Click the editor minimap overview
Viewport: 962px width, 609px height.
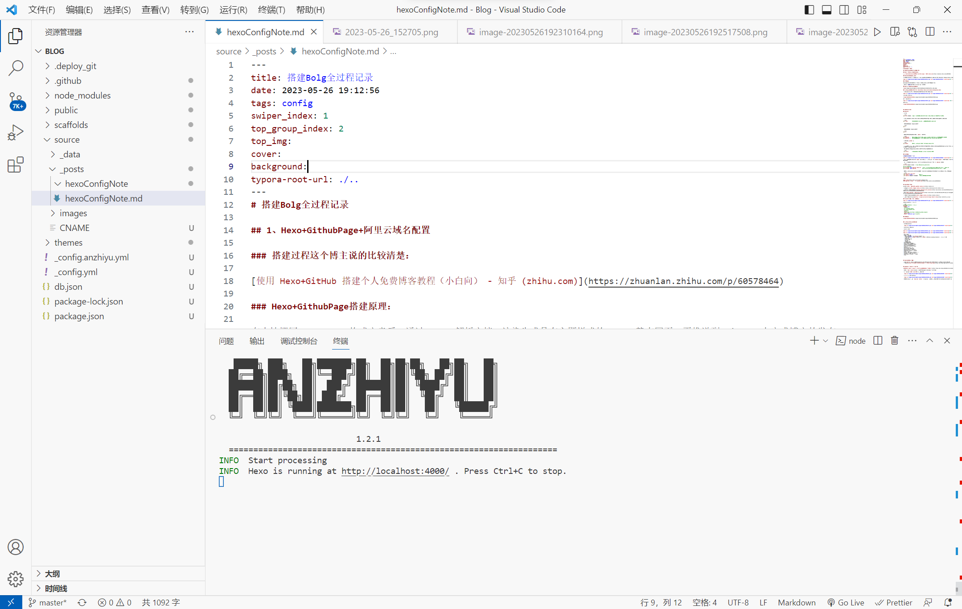click(x=927, y=169)
